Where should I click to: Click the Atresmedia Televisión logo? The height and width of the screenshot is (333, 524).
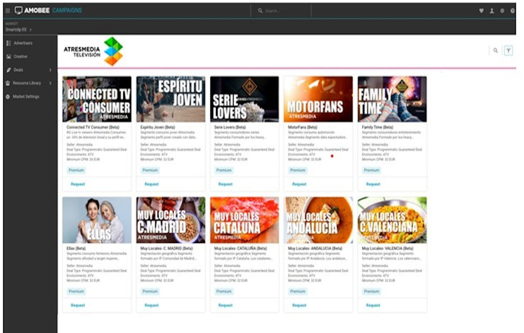93,51
